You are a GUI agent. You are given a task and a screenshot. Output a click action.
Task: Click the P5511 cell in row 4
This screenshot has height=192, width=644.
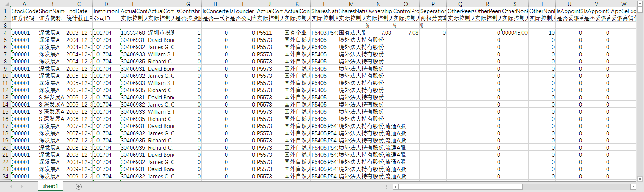(270, 33)
